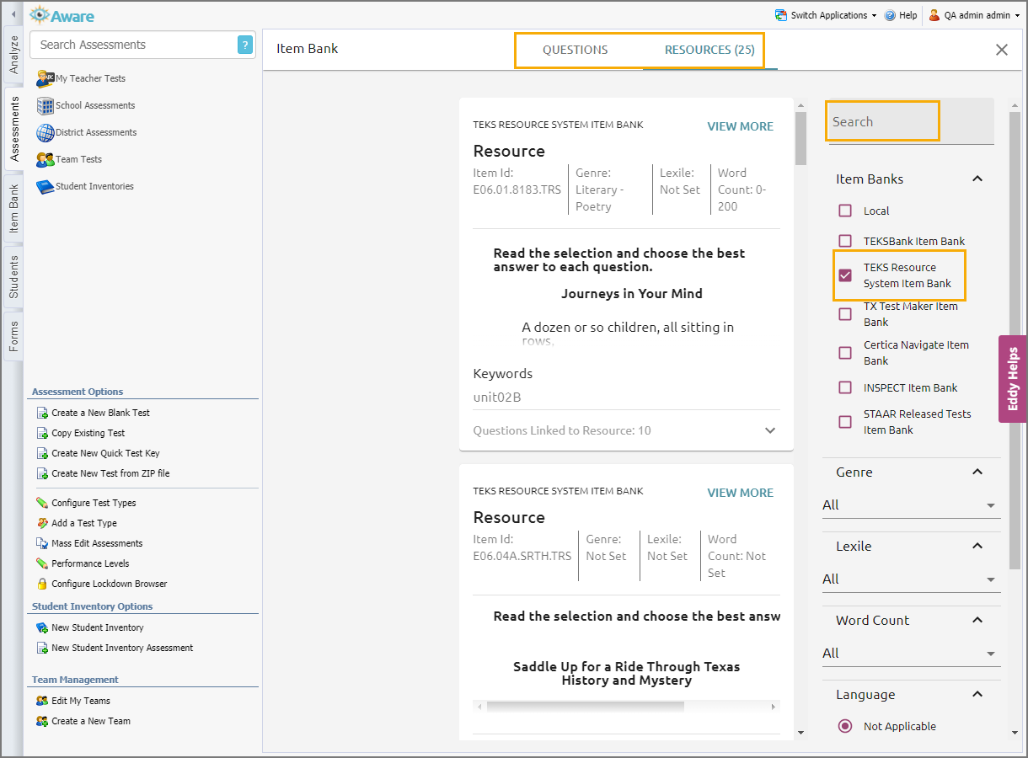Click the Create a New Blank Test icon
The image size is (1028, 758).
pyautogui.click(x=42, y=413)
